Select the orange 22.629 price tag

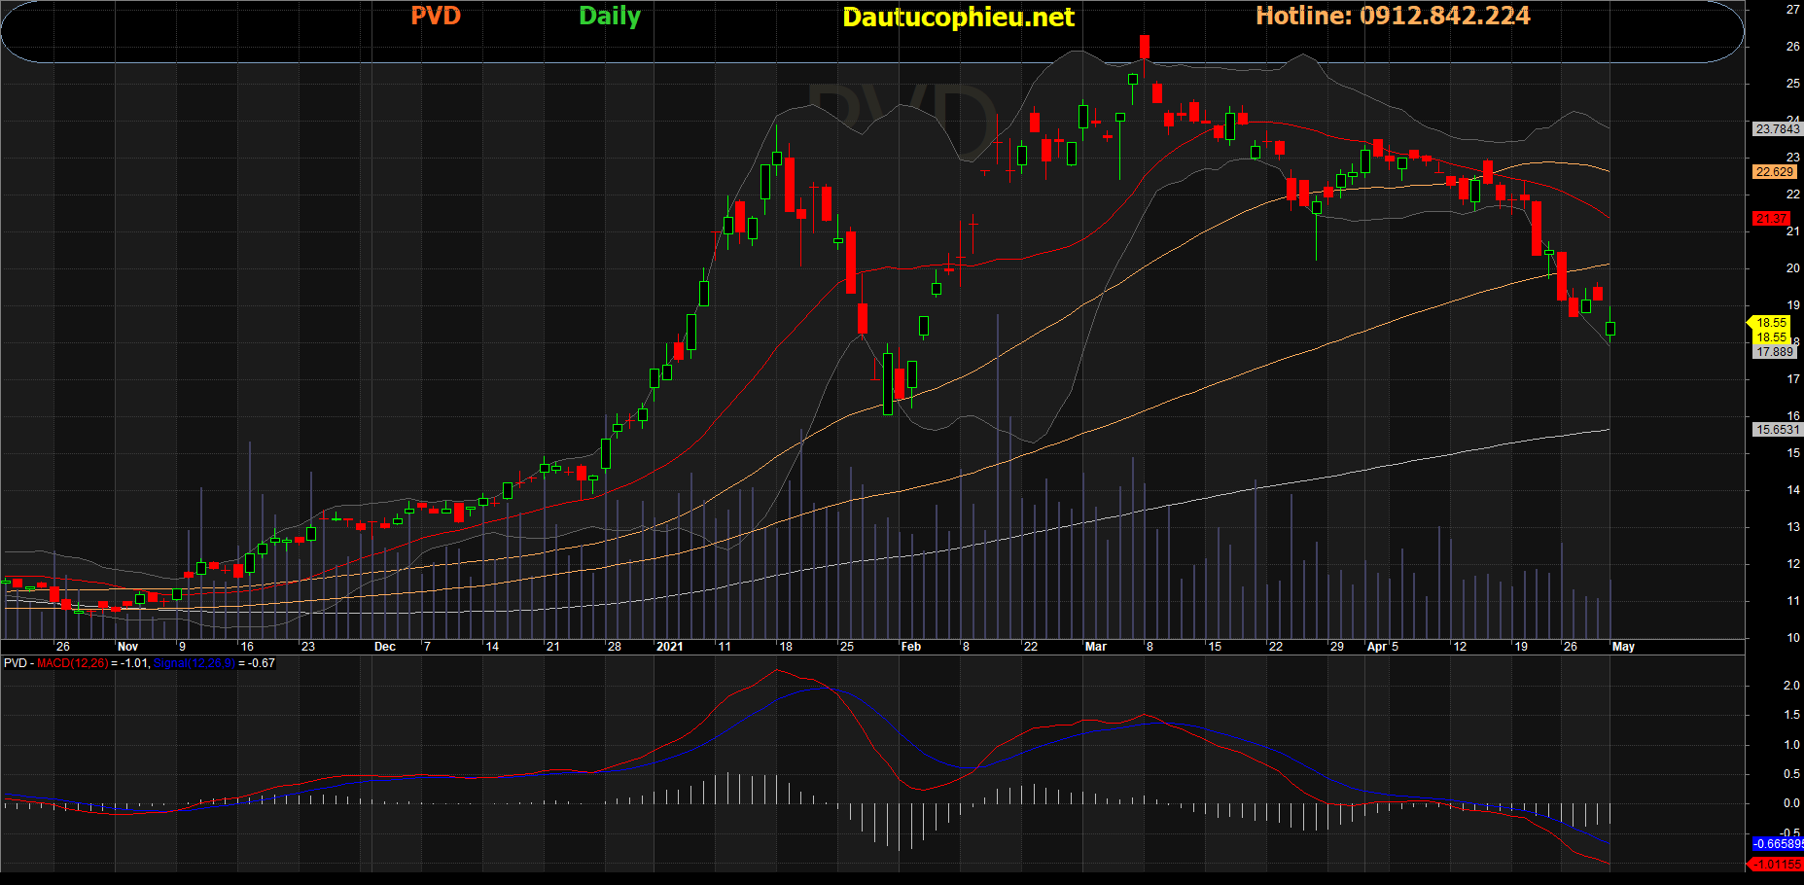1774,172
